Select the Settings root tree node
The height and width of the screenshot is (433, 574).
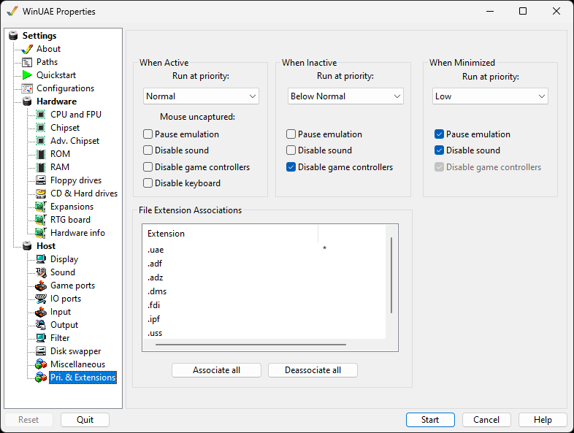39,36
